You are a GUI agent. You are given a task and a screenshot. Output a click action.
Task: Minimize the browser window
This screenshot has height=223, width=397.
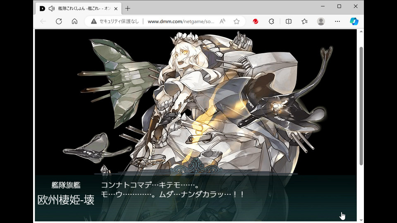[x=323, y=6]
